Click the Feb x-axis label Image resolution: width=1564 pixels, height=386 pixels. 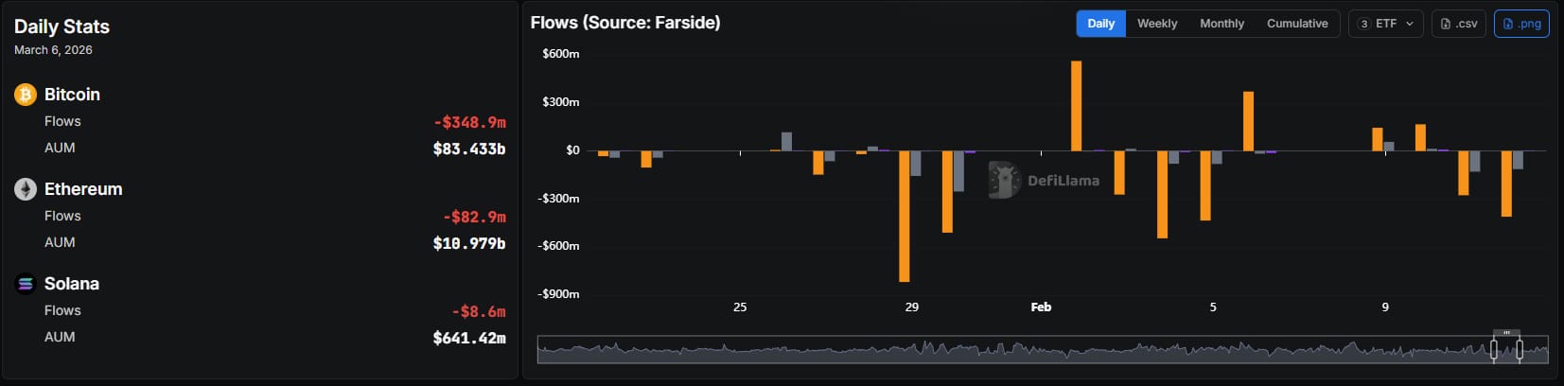[x=1041, y=307]
